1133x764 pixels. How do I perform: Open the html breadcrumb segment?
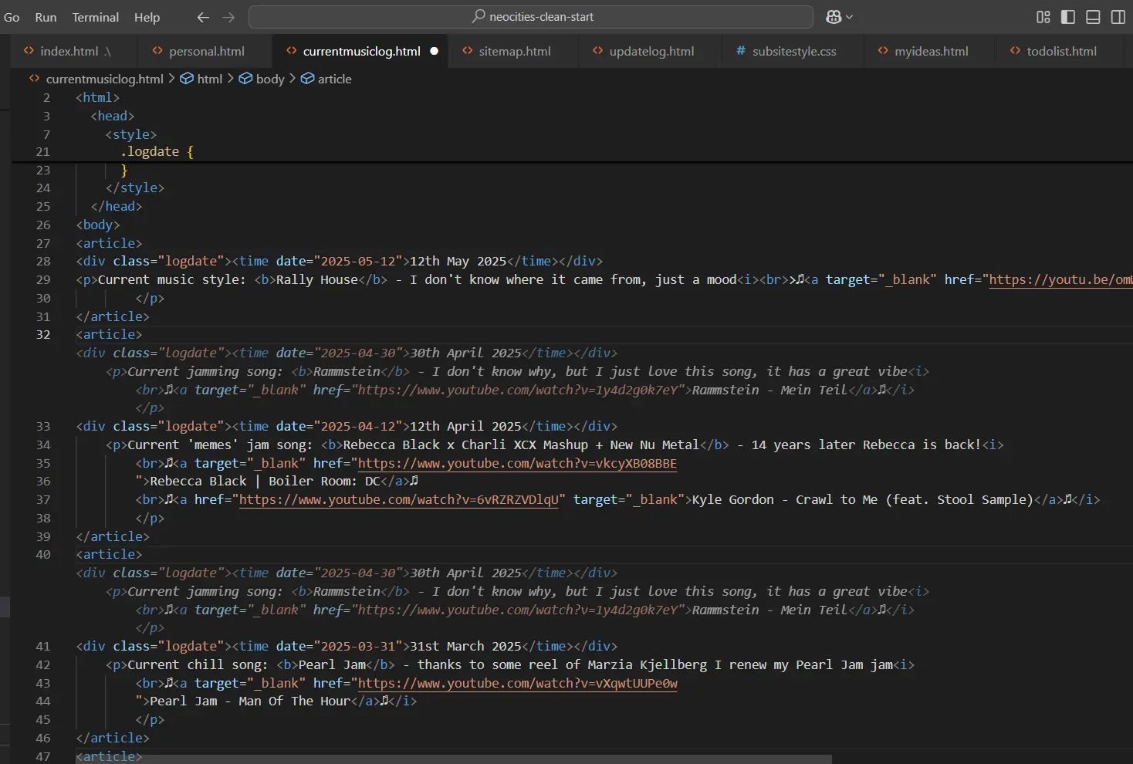pos(209,79)
